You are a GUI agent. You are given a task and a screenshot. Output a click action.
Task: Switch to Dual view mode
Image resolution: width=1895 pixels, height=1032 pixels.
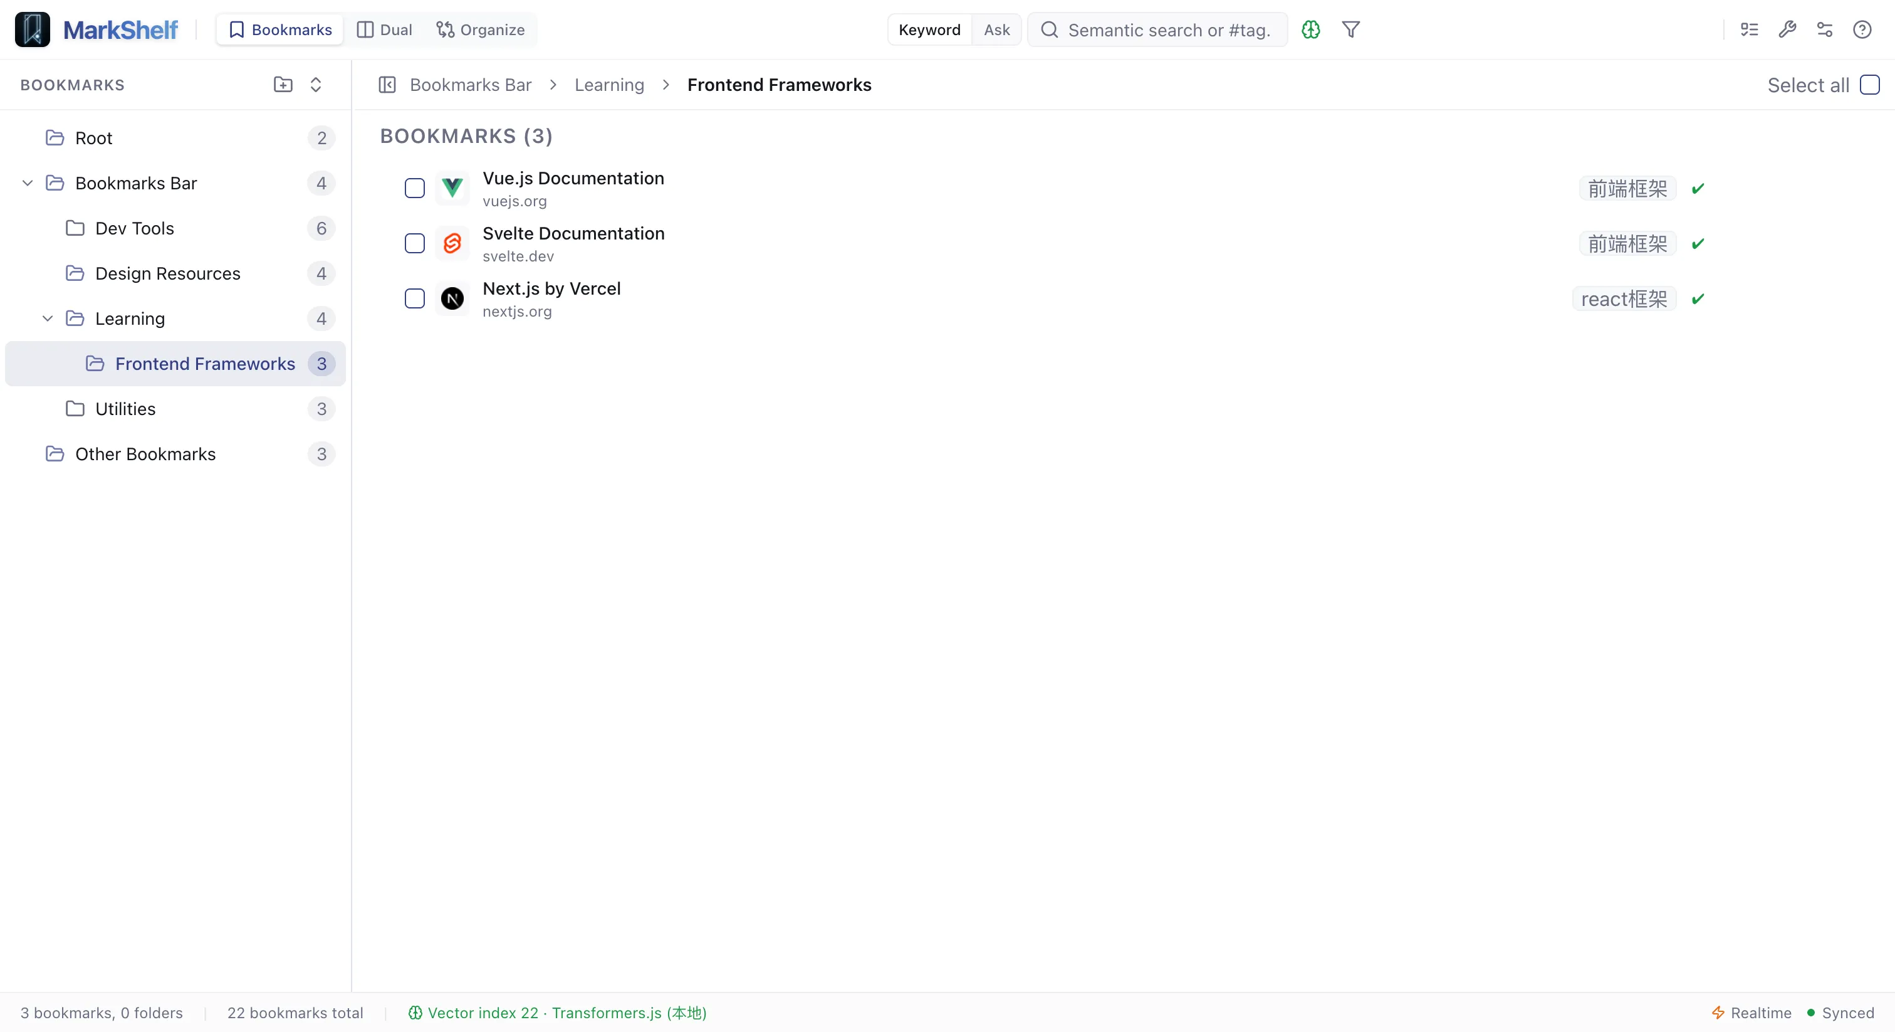coord(384,29)
